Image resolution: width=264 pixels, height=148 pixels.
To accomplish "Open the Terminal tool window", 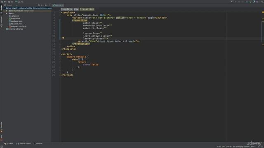I will [38, 143].
